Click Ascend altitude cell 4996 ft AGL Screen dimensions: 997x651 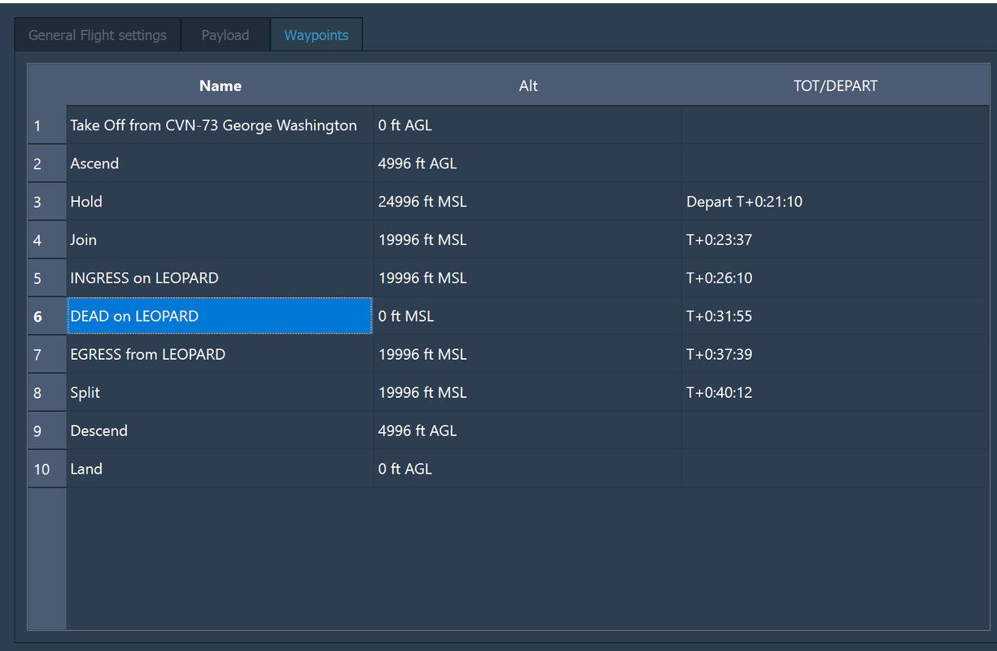pyautogui.click(x=527, y=164)
